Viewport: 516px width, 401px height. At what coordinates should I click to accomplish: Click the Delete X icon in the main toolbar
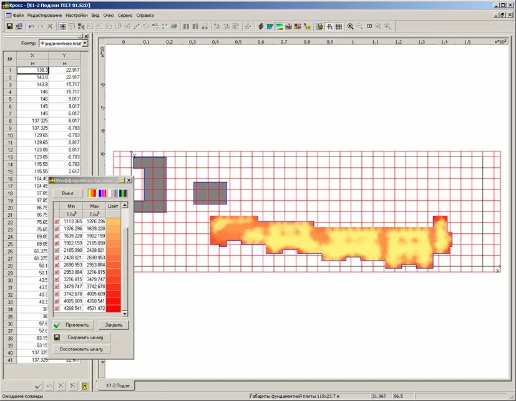pos(50,26)
